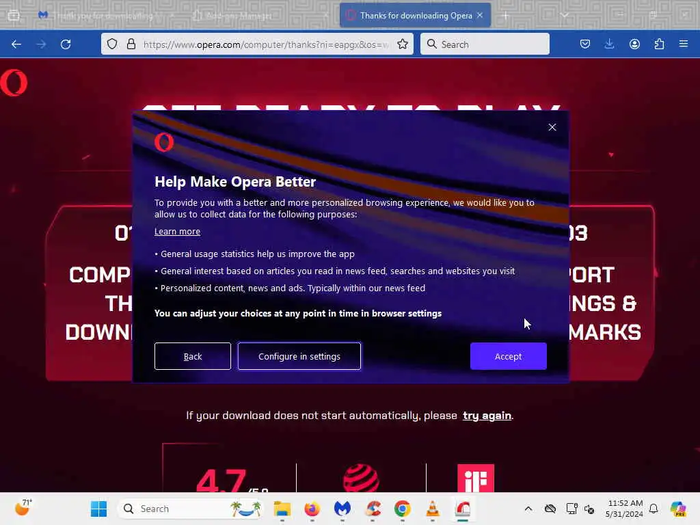
Task: Launch Copilot from the taskbar corner
Action: click(x=678, y=509)
